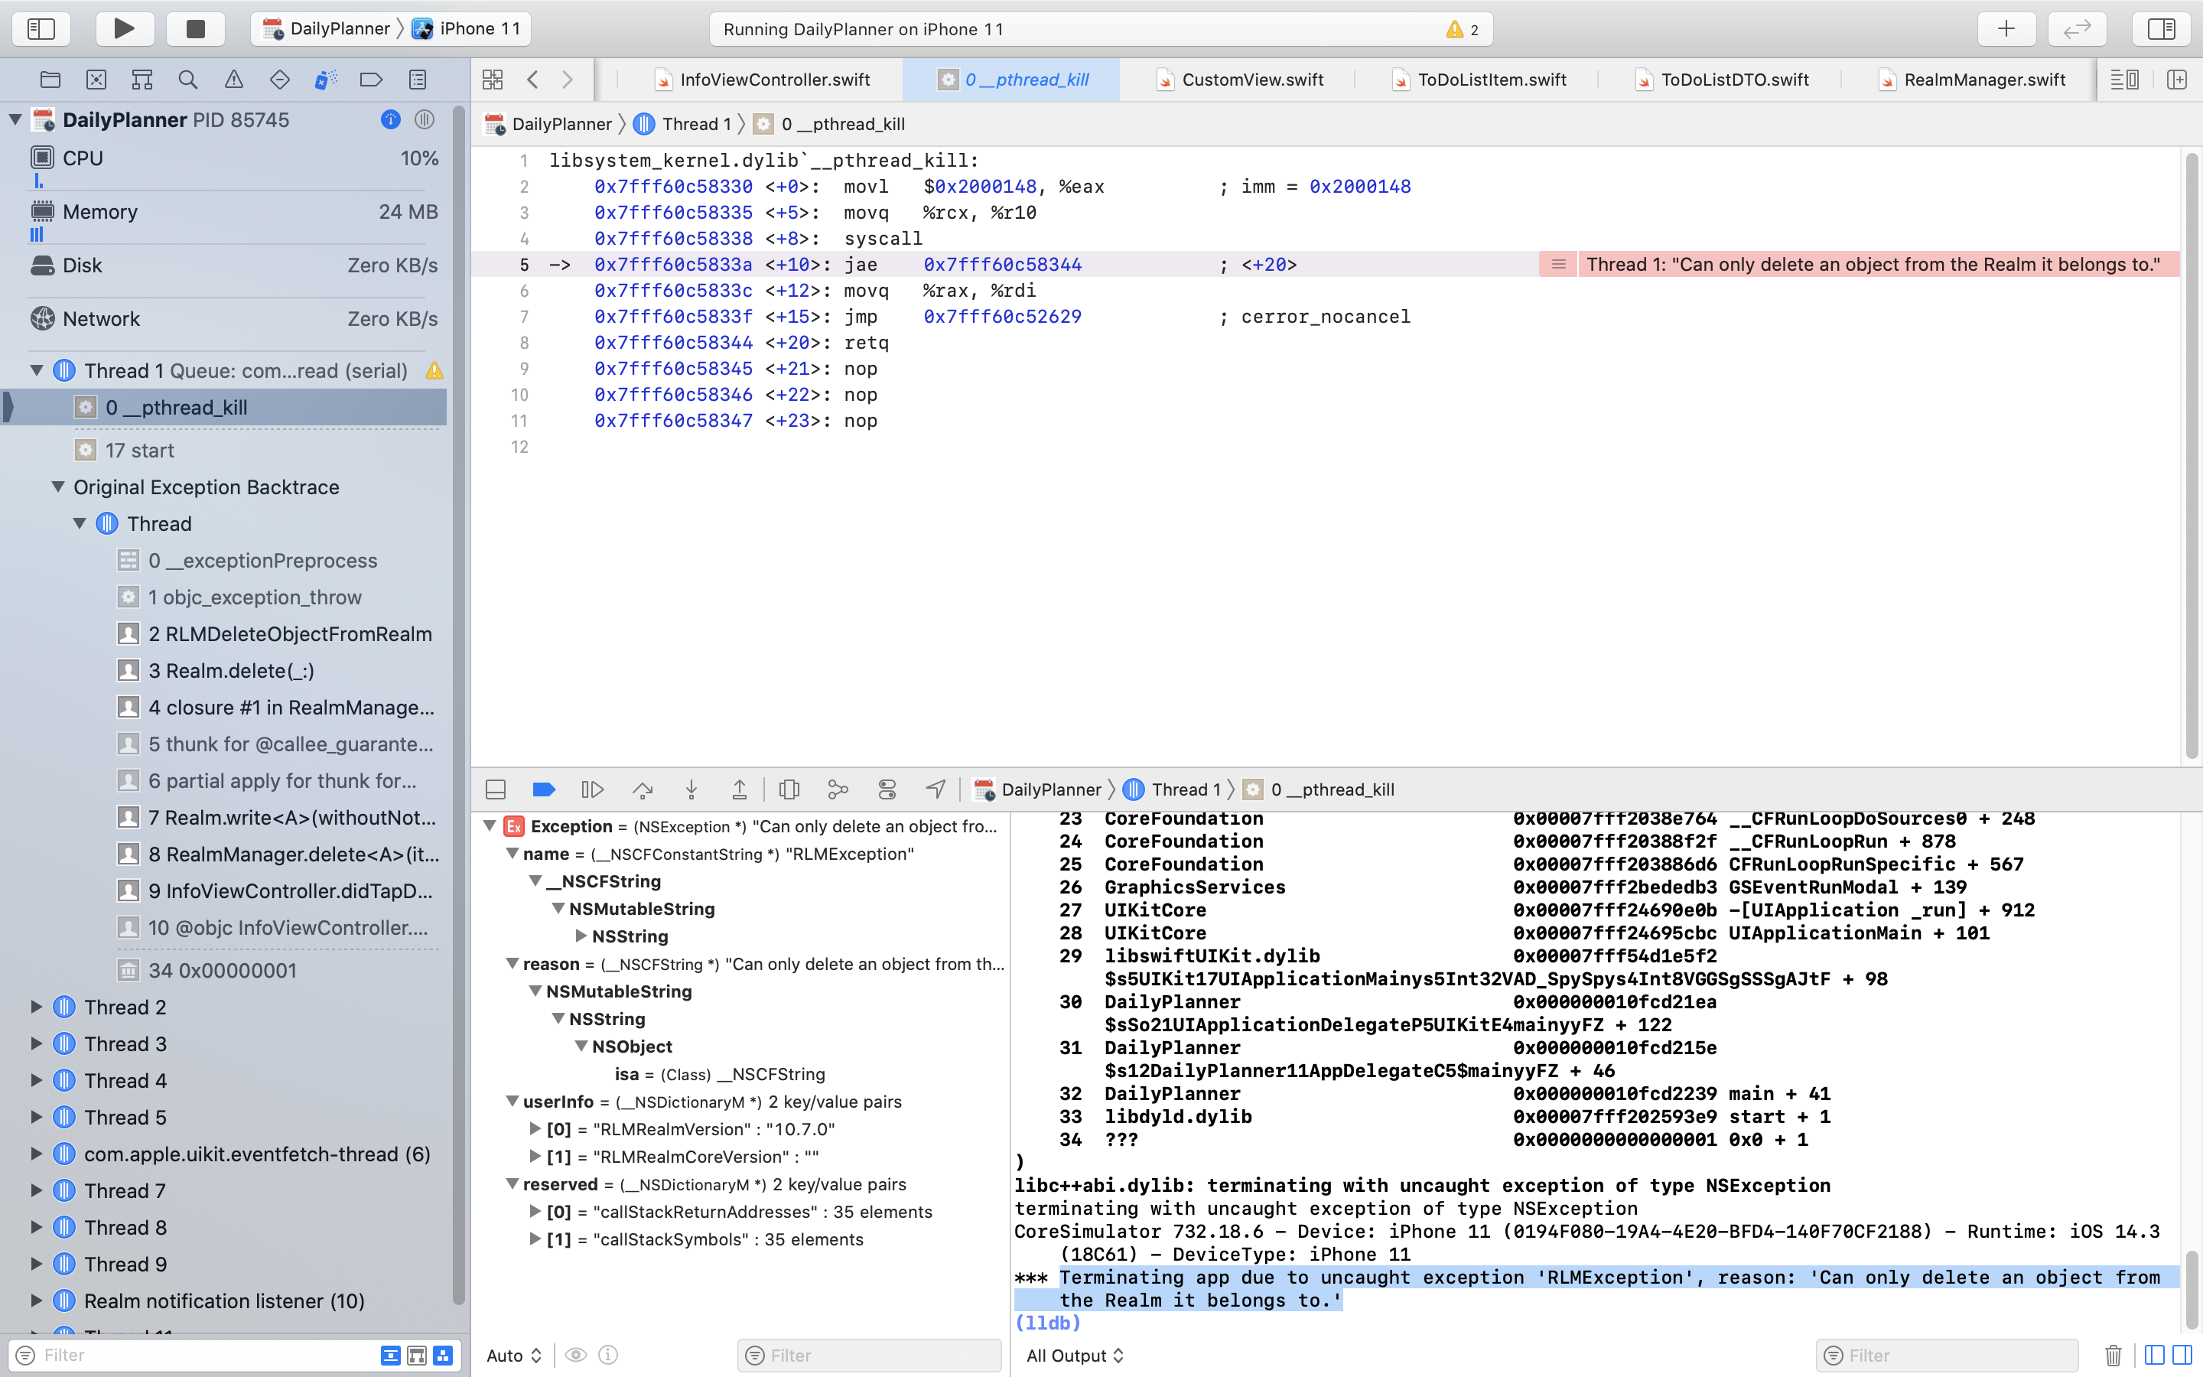Image resolution: width=2203 pixels, height=1377 pixels.
Task: Open the Debug Memory Graph icon
Action: click(838, 789)
